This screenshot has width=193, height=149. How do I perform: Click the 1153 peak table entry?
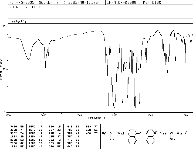[x=54, y=140]
